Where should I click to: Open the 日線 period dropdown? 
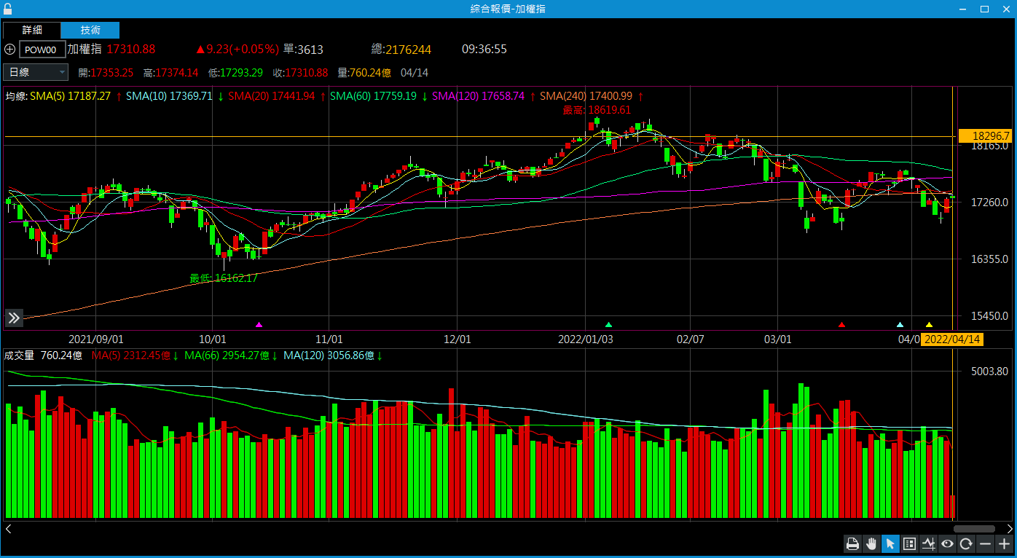click(36, 72)
